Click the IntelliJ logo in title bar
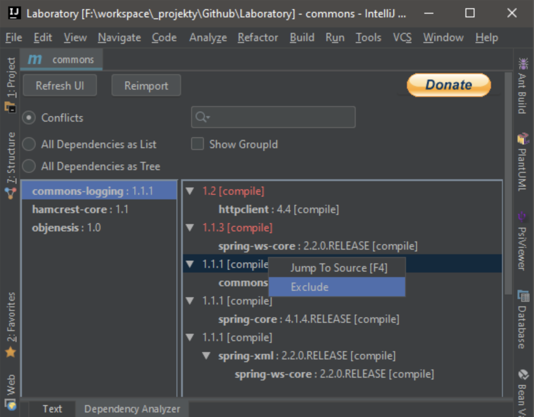The width and height of the screenshot is (534, 417). [14, 13]
